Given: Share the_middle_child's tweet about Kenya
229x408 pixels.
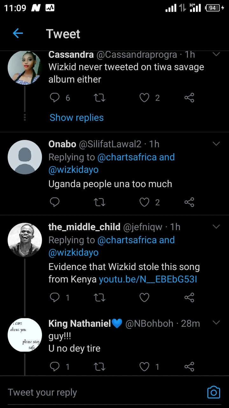Looking at the screenshot, I should pos(189,298).
